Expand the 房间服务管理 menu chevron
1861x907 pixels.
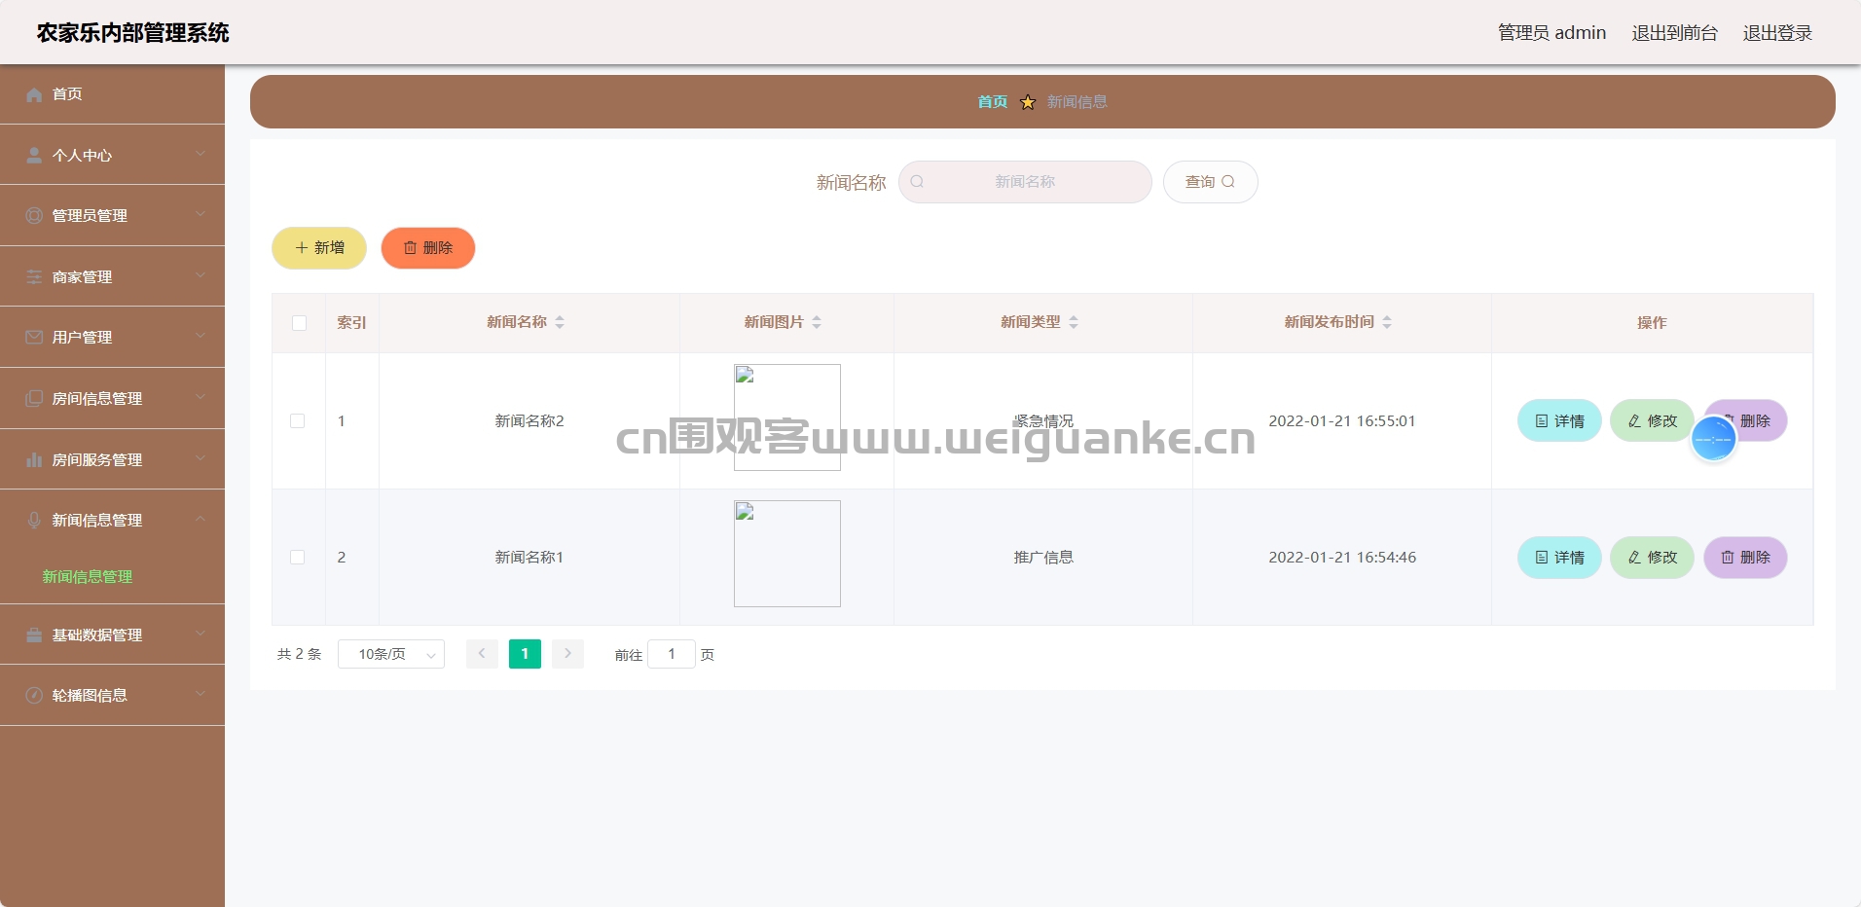pos(200,458)
